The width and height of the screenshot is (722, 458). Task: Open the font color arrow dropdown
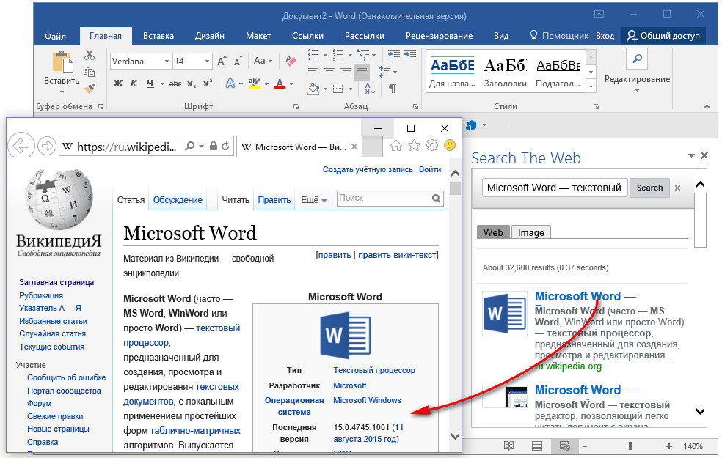tap(292, 84)
